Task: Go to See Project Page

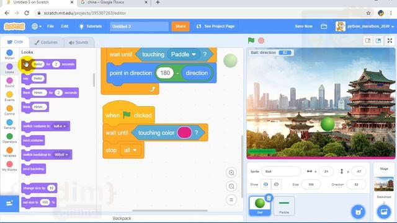Action: coord(216,26)
